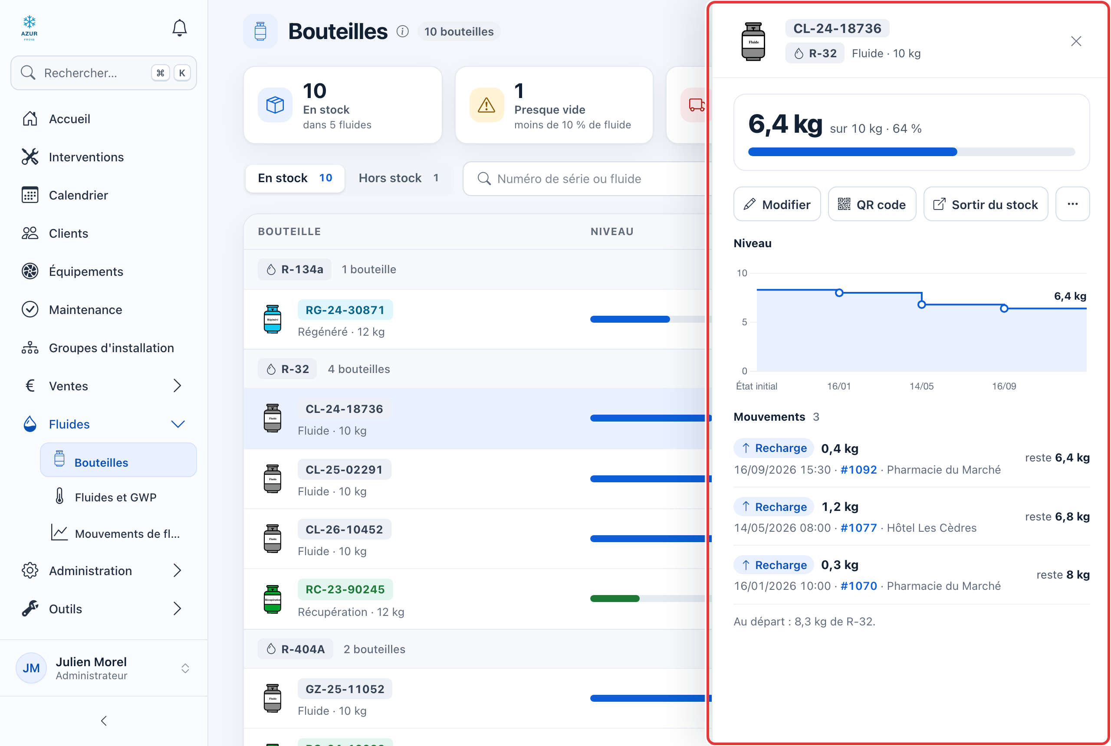Collapse the Fluides submenu chevron
Screen dimensions: 1111x746
click(177, 424)
